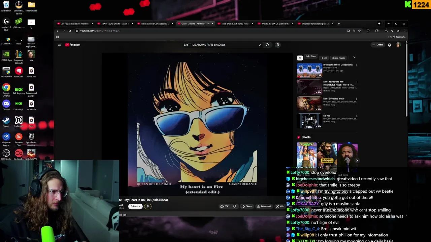Open Wallpaper Engine desktop shortcut
The width and height of the screenshot is (431, 242).
tap(6, 139)
